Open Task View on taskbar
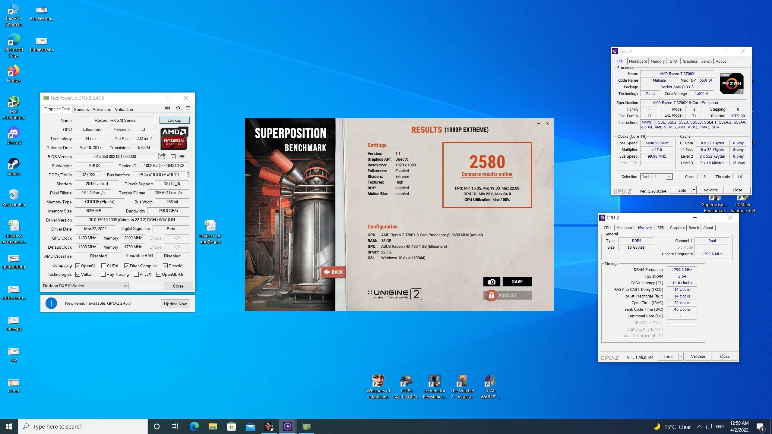Viewport: 772px width, 434px height. [x=175, y=426]
